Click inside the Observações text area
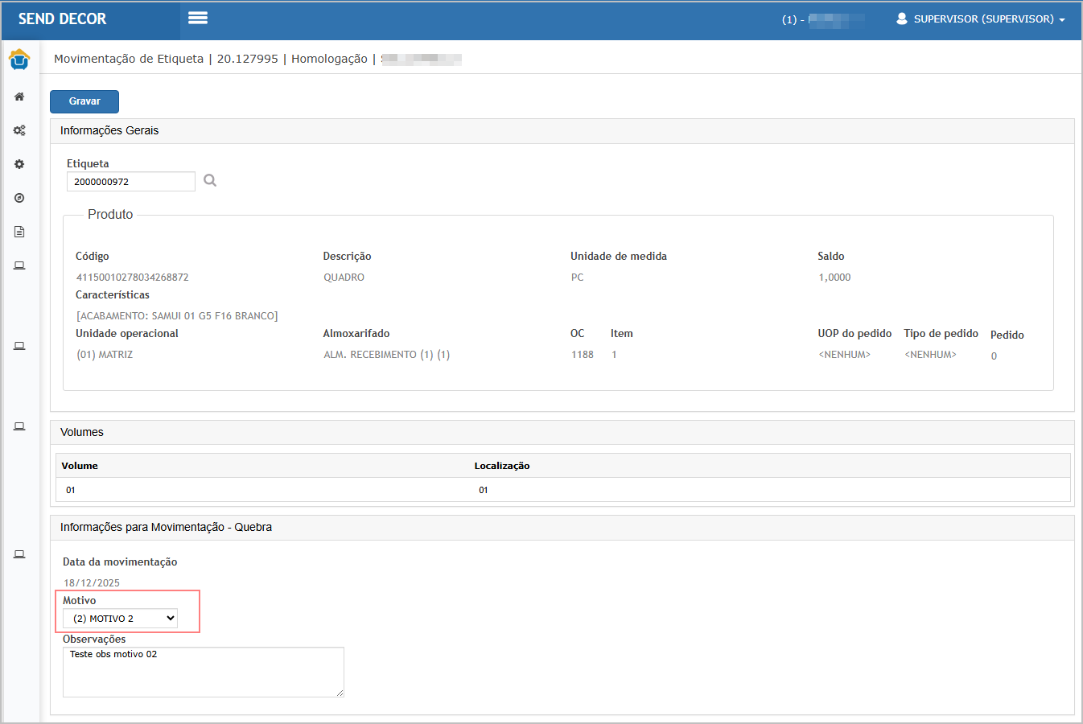 click(203, 672)
